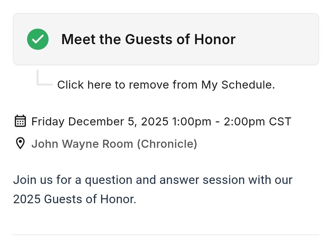
Task: Click the location pin icon
Action: pyautogui.click(x=21, y=144)
